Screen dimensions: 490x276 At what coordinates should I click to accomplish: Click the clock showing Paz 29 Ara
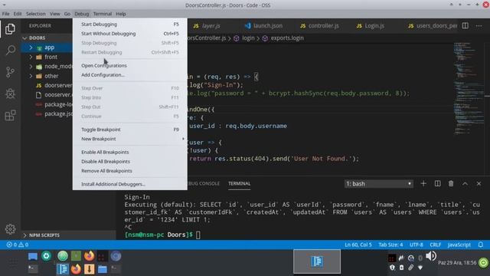click(457, 262)
